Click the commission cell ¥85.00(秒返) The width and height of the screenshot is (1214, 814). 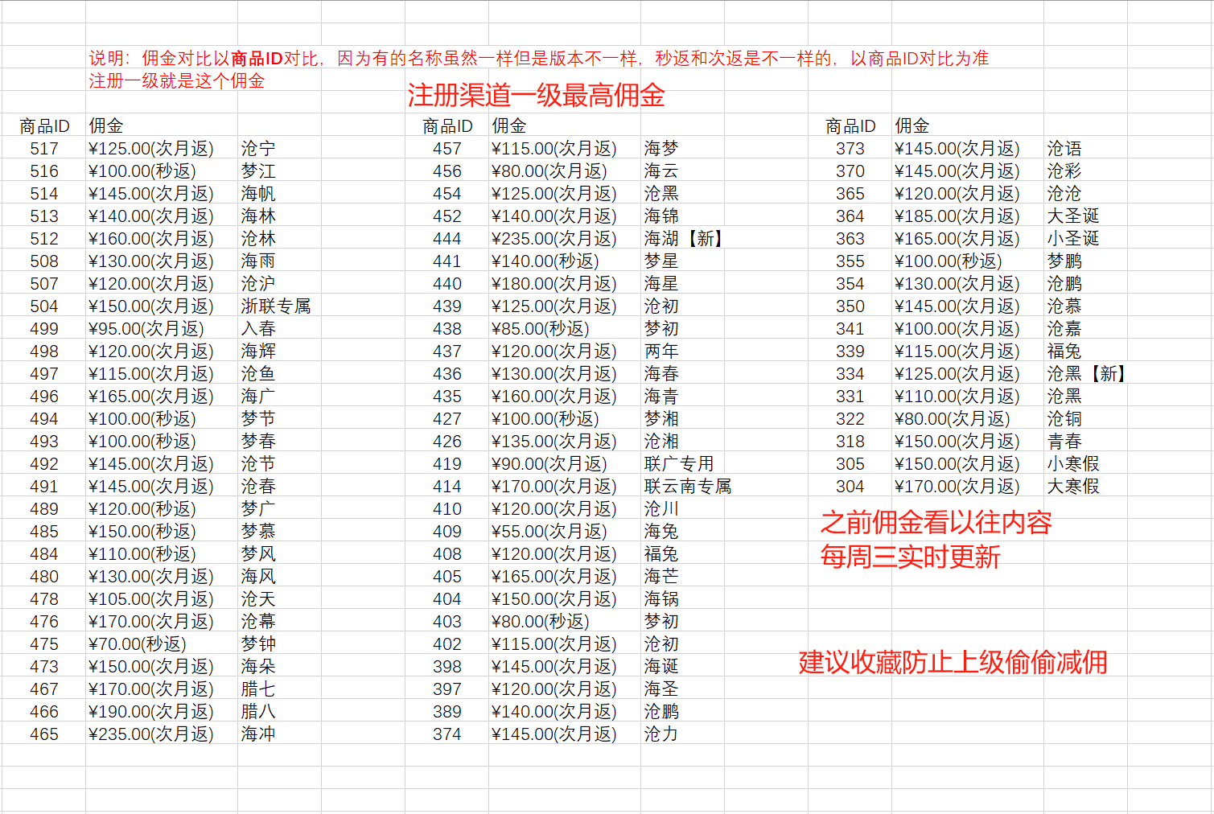565,329
